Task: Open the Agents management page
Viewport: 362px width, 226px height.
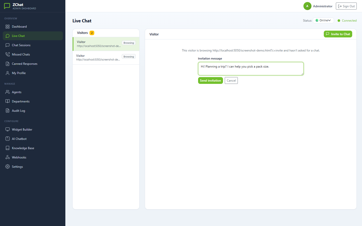Action: 33,92
